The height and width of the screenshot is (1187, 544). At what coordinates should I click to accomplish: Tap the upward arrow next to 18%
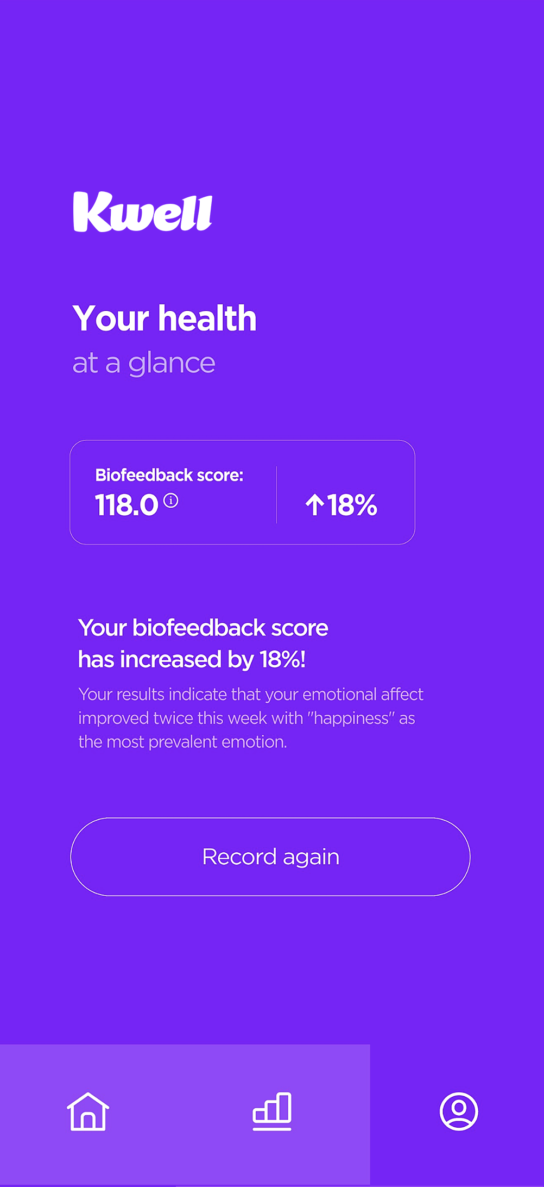click(314, 505)
